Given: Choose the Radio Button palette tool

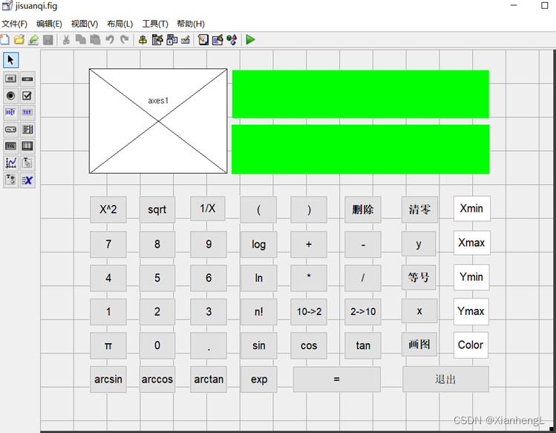Looking at the screenshot, I should pyautogui.click(x=10, y=96).
